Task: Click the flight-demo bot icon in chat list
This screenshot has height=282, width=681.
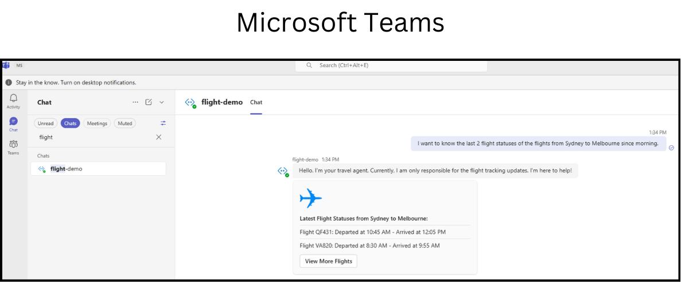Action: pyautogui.click(x=42, y=169)
